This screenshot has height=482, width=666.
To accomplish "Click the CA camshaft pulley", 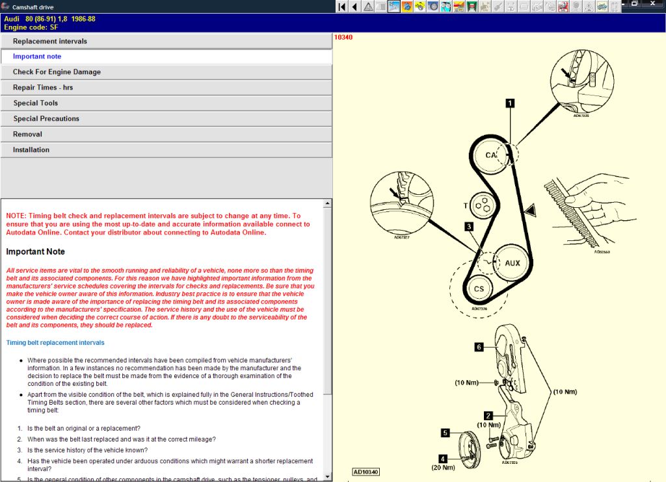I will click(x=492, y=155).
